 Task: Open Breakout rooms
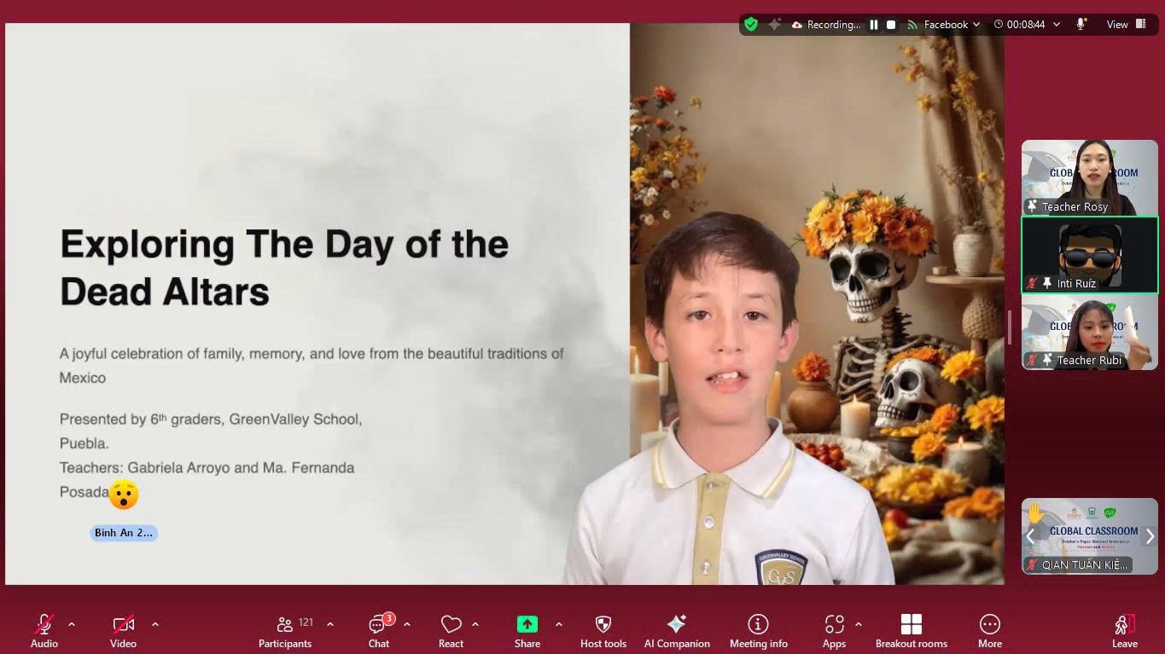[911, 631]
